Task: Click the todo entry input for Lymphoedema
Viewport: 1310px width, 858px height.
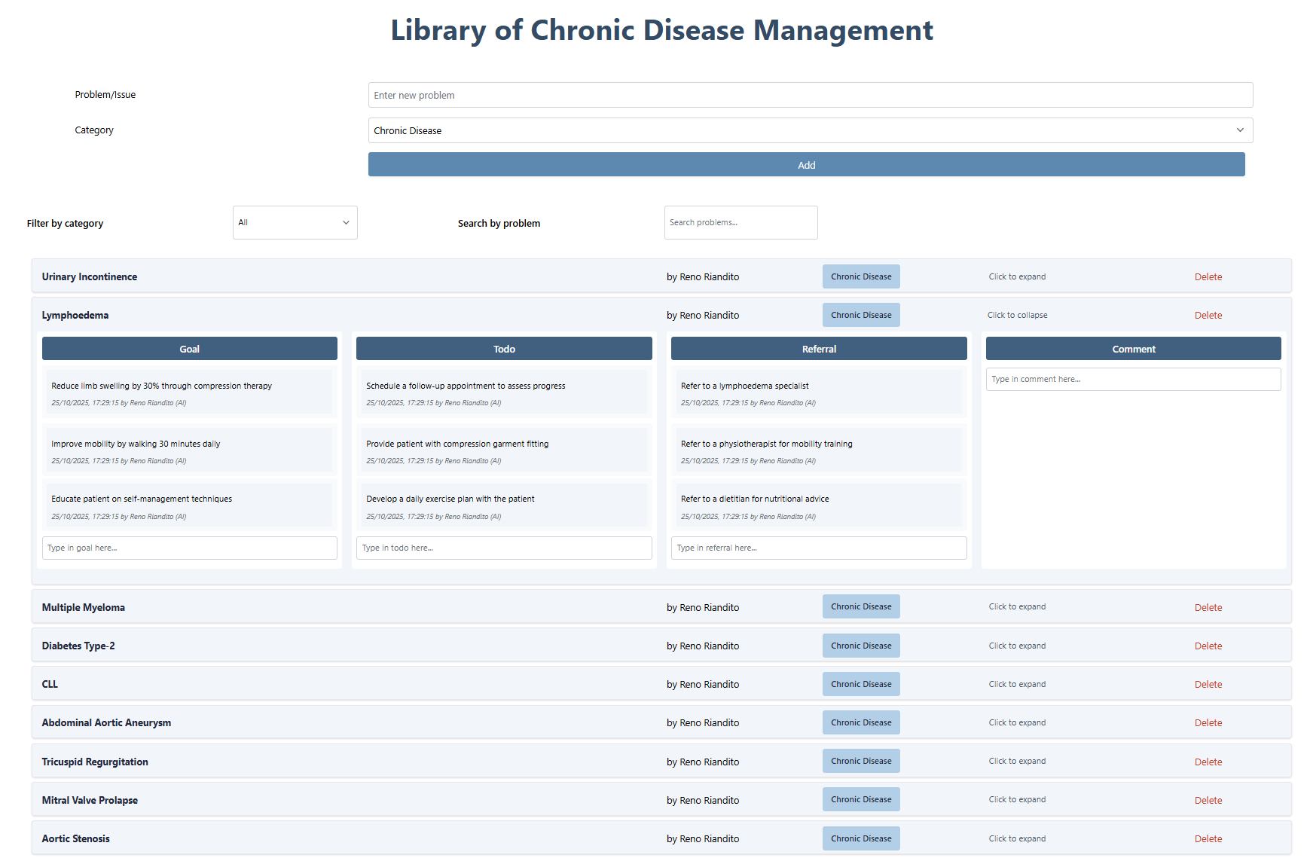Action: 503,548
